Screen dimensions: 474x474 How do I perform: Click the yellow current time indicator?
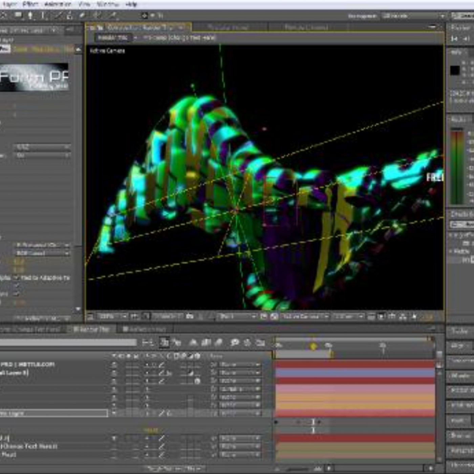tap(313, 346)
